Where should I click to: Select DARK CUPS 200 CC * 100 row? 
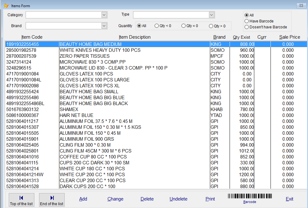(x=156, y=186)
